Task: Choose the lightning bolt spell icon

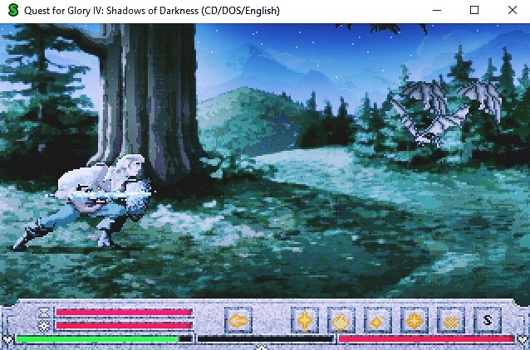Action: (377, 320)
